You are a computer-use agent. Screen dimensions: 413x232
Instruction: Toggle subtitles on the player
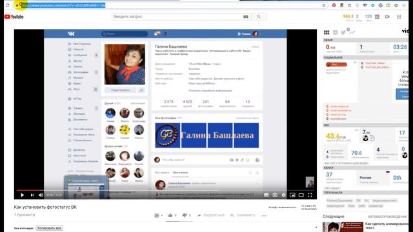(267, 195)
